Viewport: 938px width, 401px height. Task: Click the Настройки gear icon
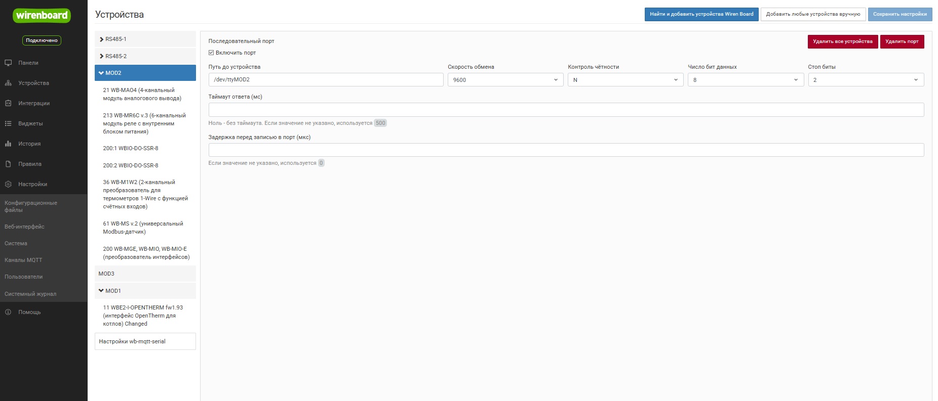(8, 184)
